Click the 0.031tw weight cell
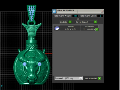The width and height of the screenshot is (120, 90). [91, 29]
